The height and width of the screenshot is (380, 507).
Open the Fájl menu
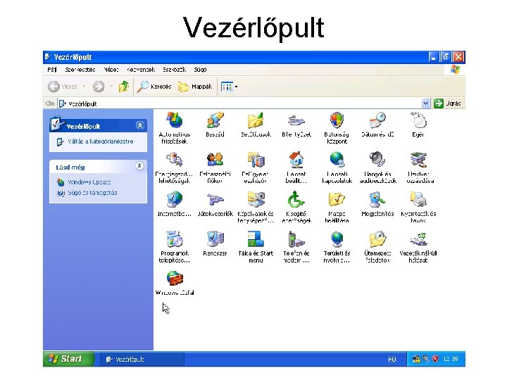pos(51,70)
